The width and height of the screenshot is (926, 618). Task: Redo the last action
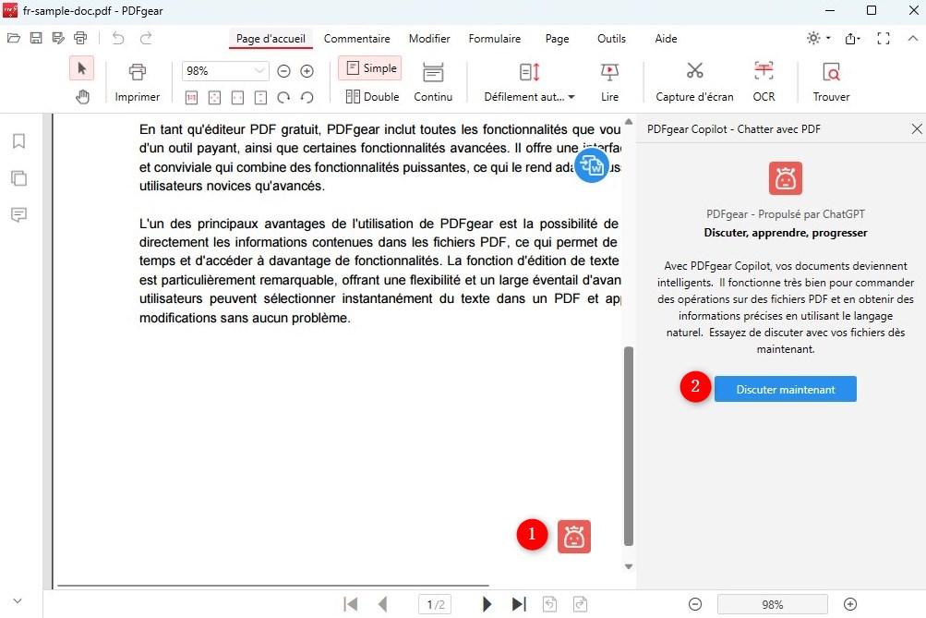[146, 39]
